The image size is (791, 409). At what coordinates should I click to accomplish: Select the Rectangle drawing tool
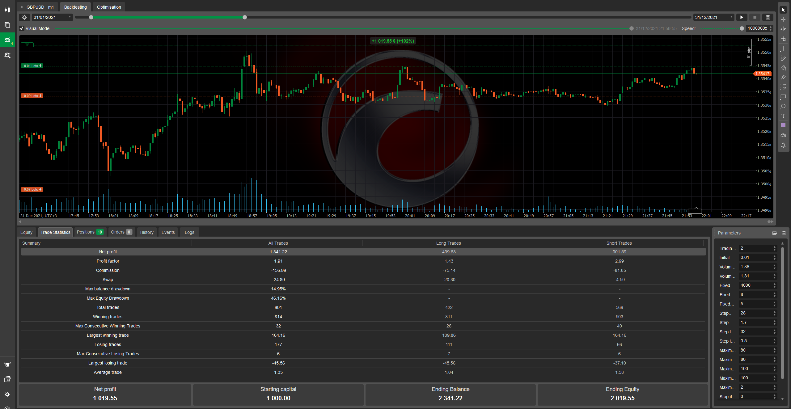pos(783,96)
